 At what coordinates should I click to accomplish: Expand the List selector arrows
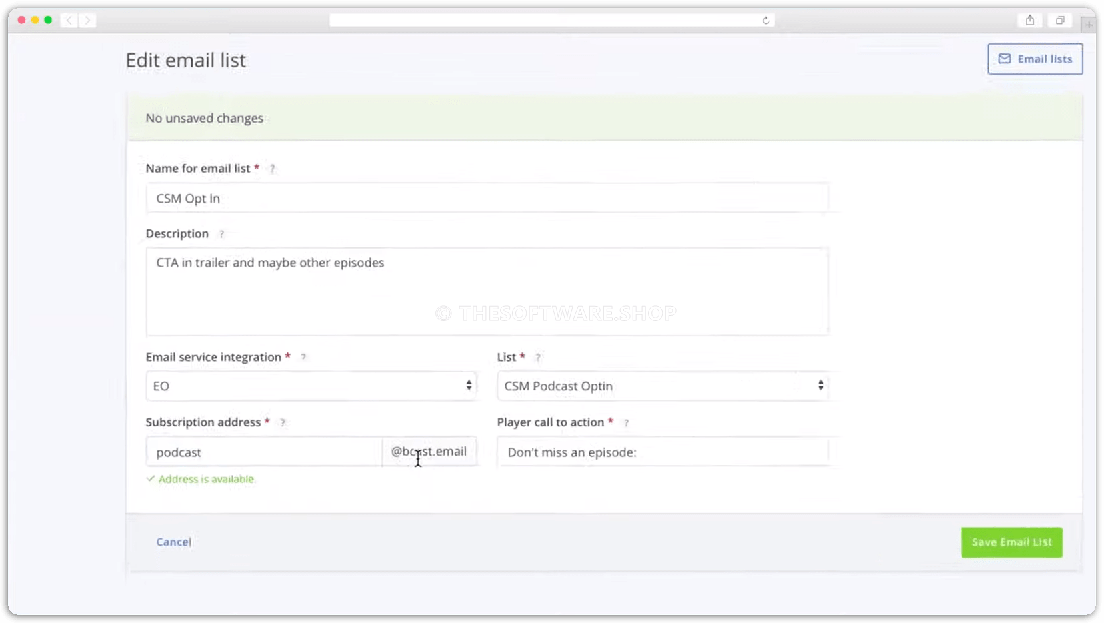point(821,386)
